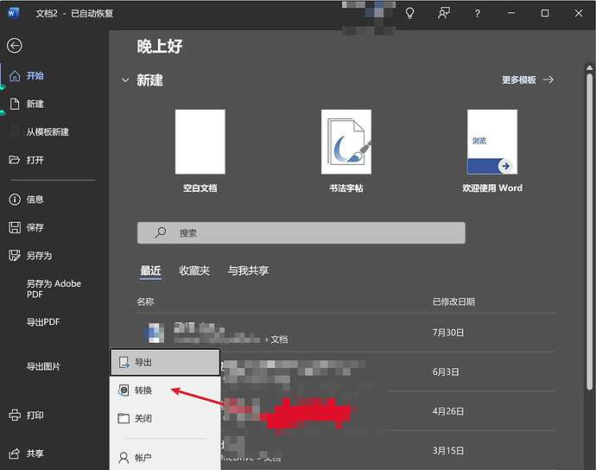The height and width of the screenshot is (470, 596).
Task: Click the share icon beside 共享
Action: (15, 454)
